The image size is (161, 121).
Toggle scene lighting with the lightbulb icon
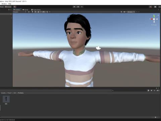pyautogui.click(x=33, y=12)
